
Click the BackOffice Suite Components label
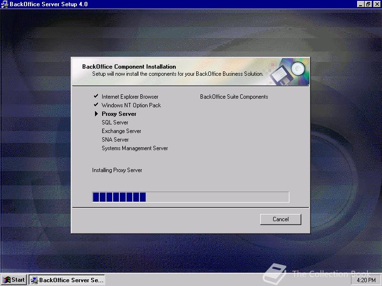(x=234, y=97)
